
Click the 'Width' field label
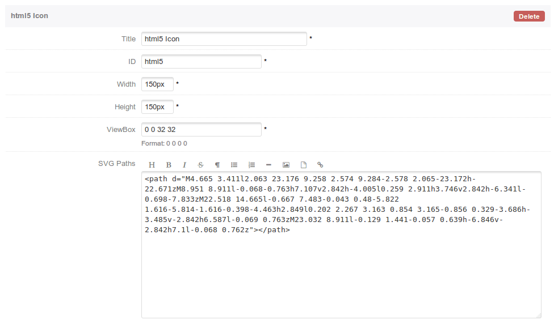coord(126,84)
